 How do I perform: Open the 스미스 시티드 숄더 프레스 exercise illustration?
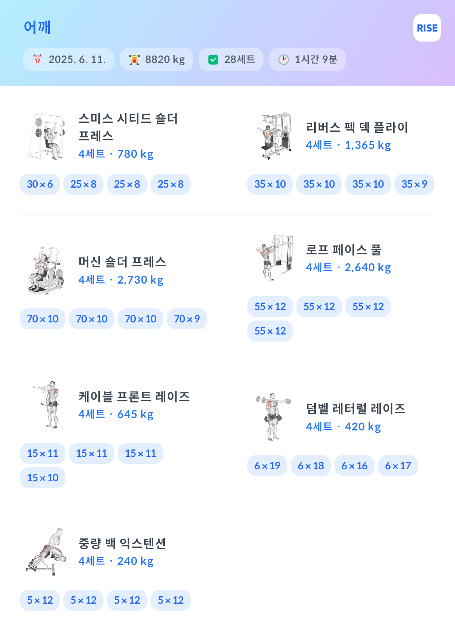pyautogui.click(x=46, y=136)
